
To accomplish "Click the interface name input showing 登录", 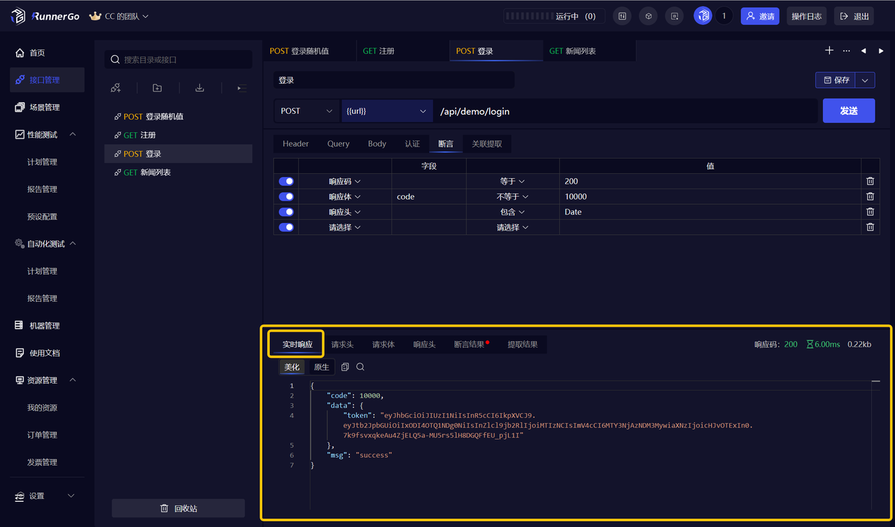I will 393,80.
